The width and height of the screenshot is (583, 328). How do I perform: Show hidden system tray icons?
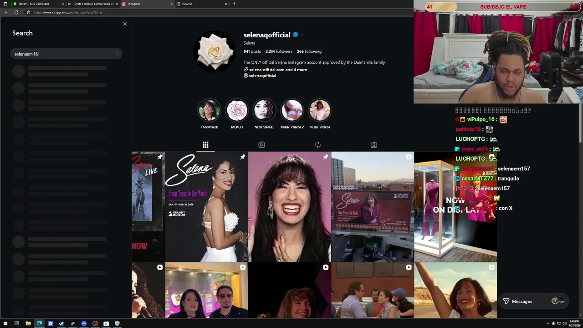548,323
